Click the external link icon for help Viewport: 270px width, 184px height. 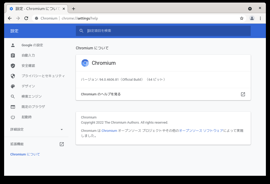point(243,94)
